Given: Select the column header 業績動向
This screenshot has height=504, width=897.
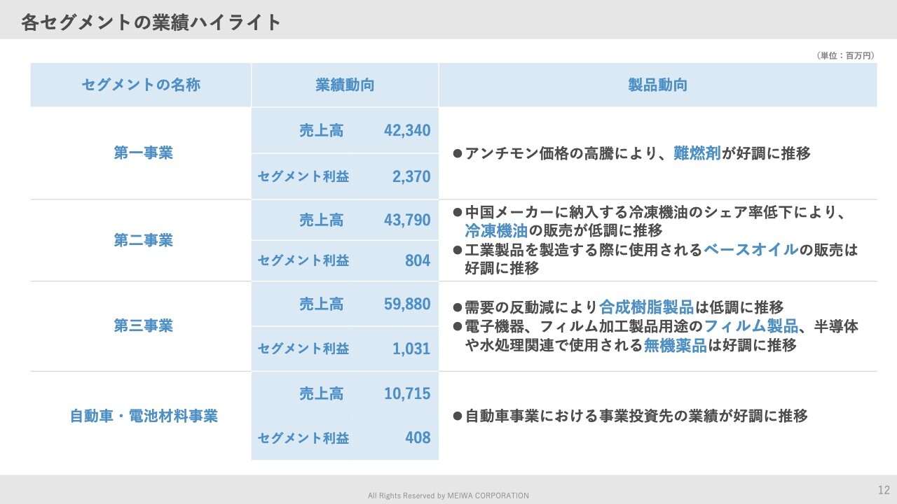Looking at the screenshot, I should click(345, 85).
